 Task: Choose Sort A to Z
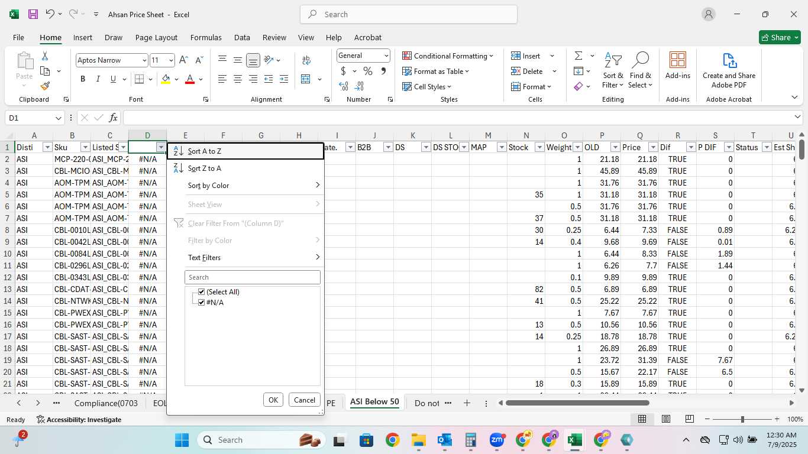[245, 151]
